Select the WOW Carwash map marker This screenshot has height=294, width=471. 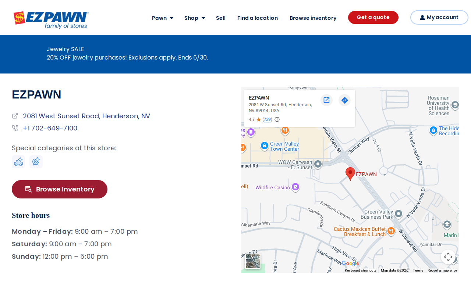click(x=318, y=164)
